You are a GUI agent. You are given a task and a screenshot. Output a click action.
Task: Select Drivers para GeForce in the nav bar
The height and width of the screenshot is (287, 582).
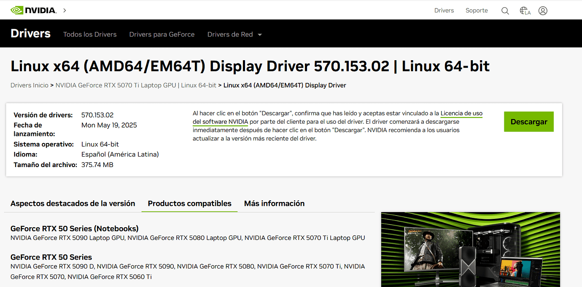tap(162, 34)
